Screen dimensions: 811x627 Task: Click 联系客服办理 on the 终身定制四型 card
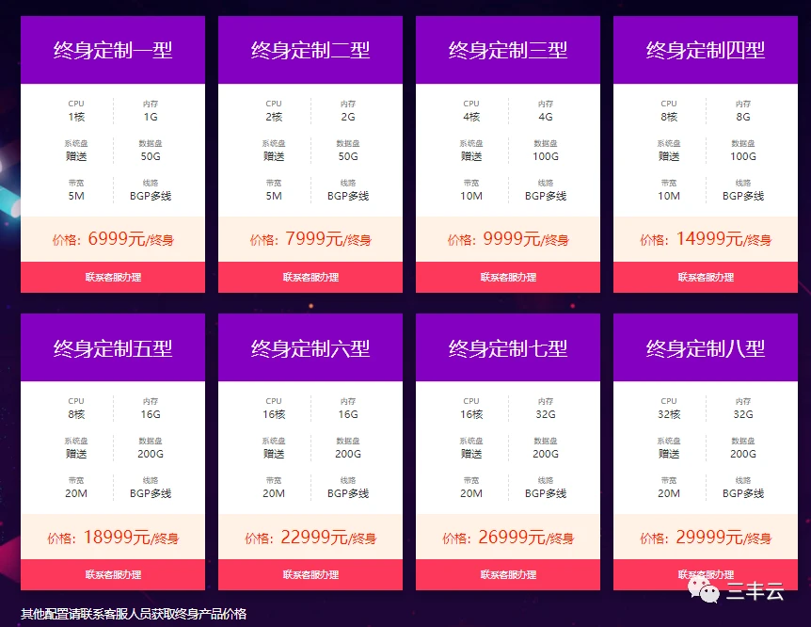(706, 278)
